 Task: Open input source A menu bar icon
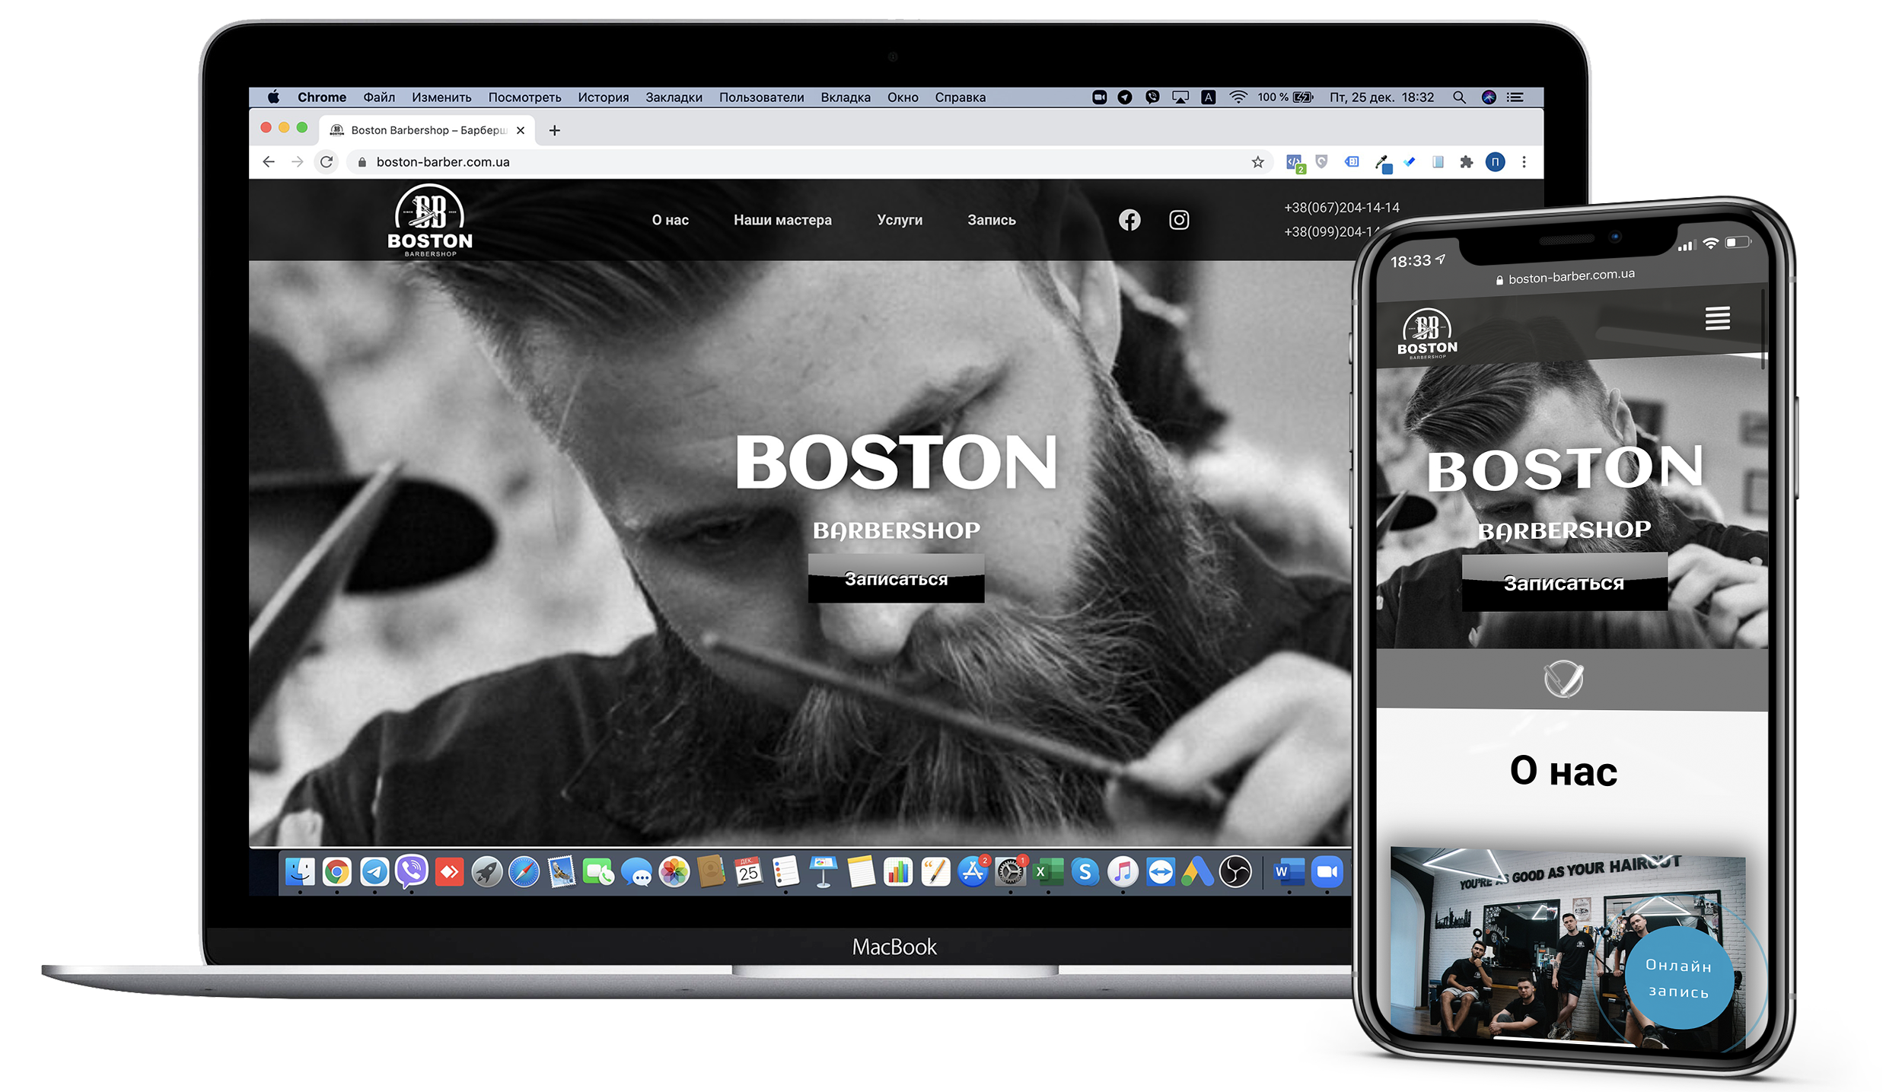point(1208,97)
